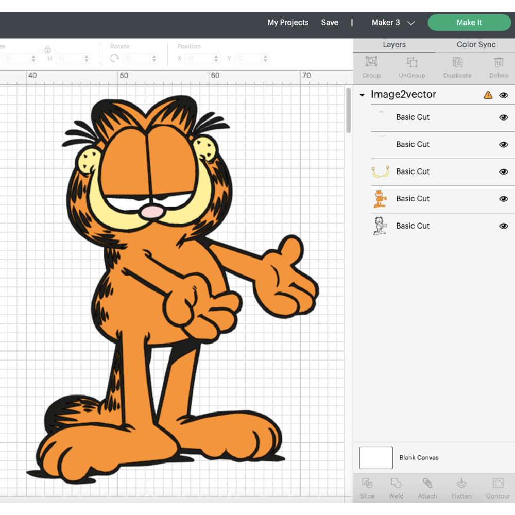Click the UnGroup icon

[412, 66]
